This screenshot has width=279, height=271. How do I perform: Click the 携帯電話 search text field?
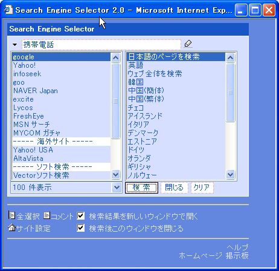tap(101, 45)
